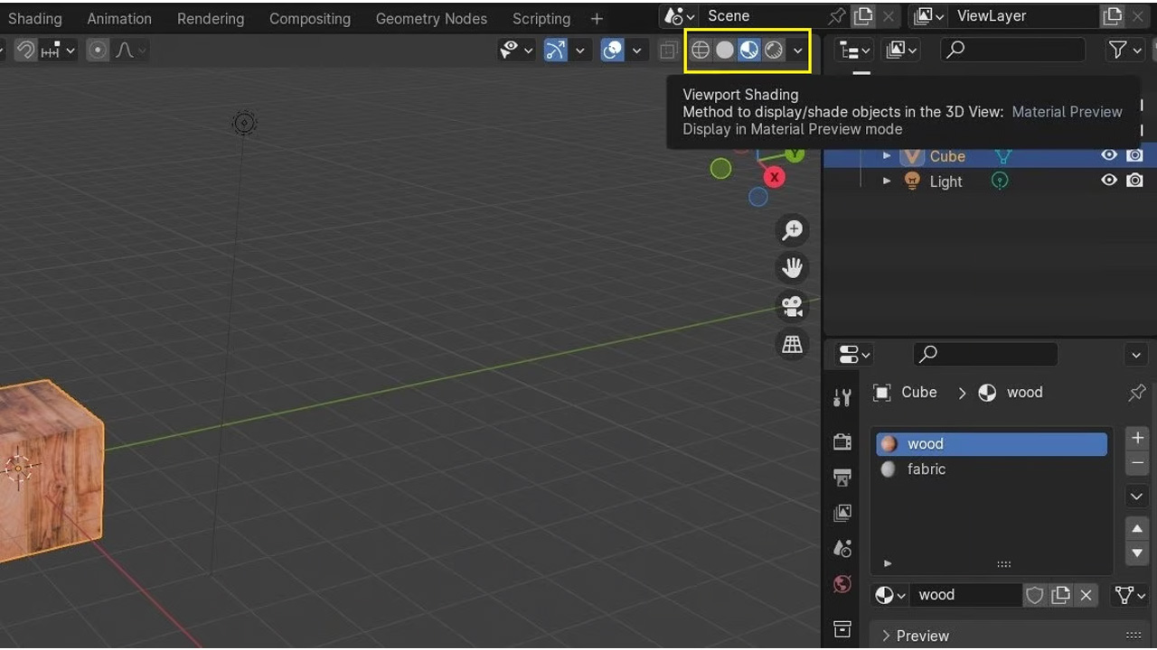
Task: Unlink the wood material with X button
Action: tap(1086, 595)
